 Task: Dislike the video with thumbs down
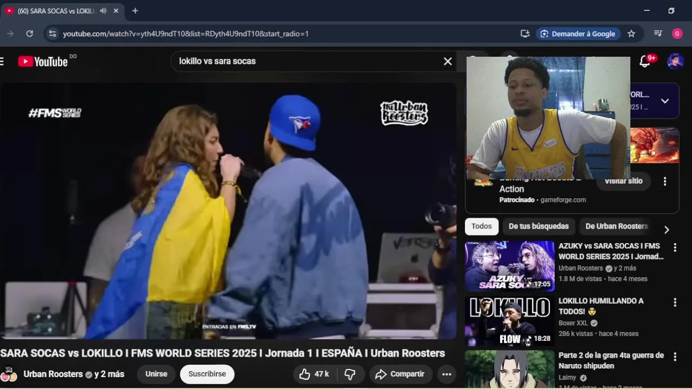350,374
